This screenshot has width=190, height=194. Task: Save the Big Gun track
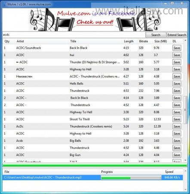click(177, 155)
